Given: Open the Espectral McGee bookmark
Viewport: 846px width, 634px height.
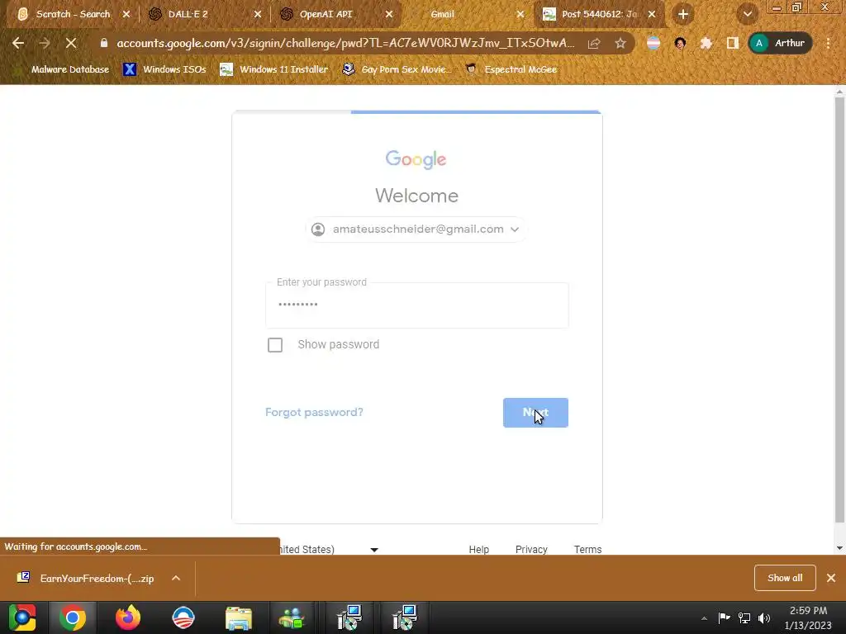Looking at the screenshot, I should (x=511, y=69).
